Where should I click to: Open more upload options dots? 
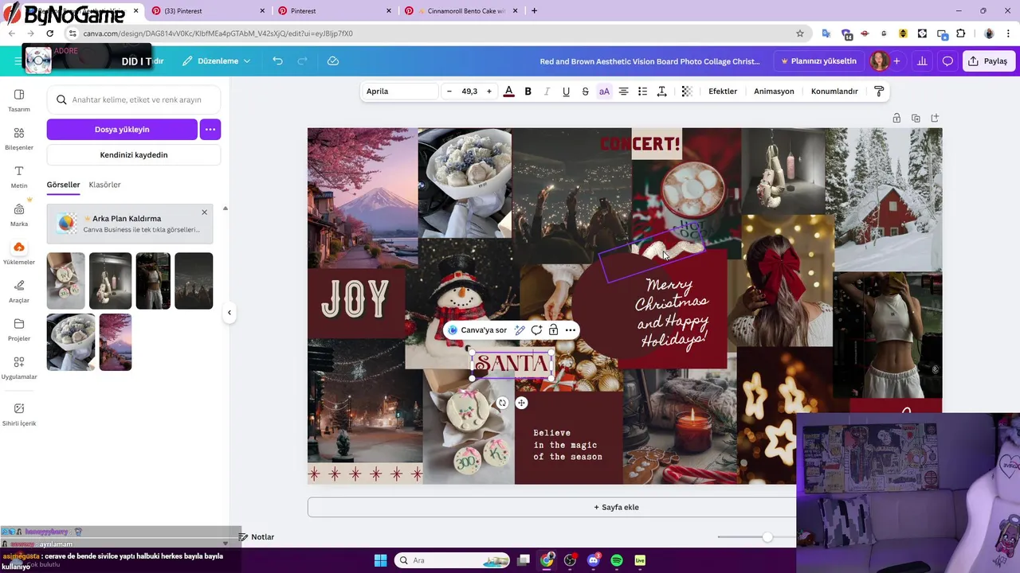pos(210,129)
